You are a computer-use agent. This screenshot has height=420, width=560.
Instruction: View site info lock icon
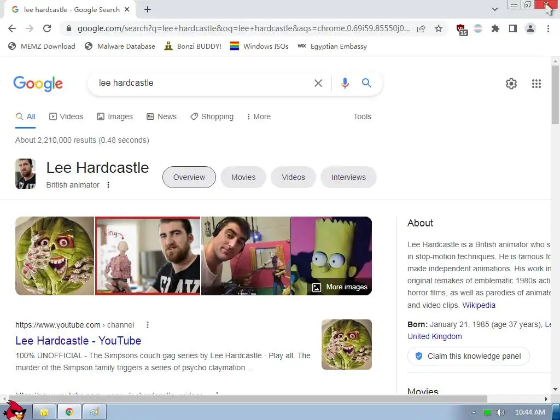point(69,28)
